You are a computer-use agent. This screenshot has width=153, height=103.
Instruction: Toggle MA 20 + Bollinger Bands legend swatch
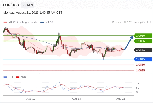(x=5, y=22)
